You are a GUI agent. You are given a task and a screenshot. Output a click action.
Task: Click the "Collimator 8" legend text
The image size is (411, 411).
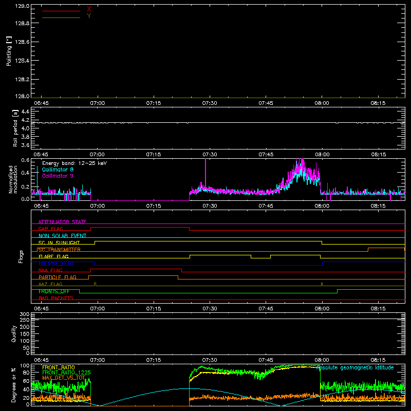coord(58,170)
